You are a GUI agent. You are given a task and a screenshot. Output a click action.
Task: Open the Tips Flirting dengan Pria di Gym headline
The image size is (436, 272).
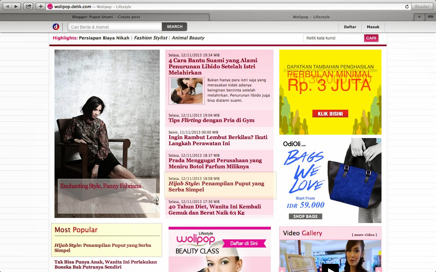[212, 120]
